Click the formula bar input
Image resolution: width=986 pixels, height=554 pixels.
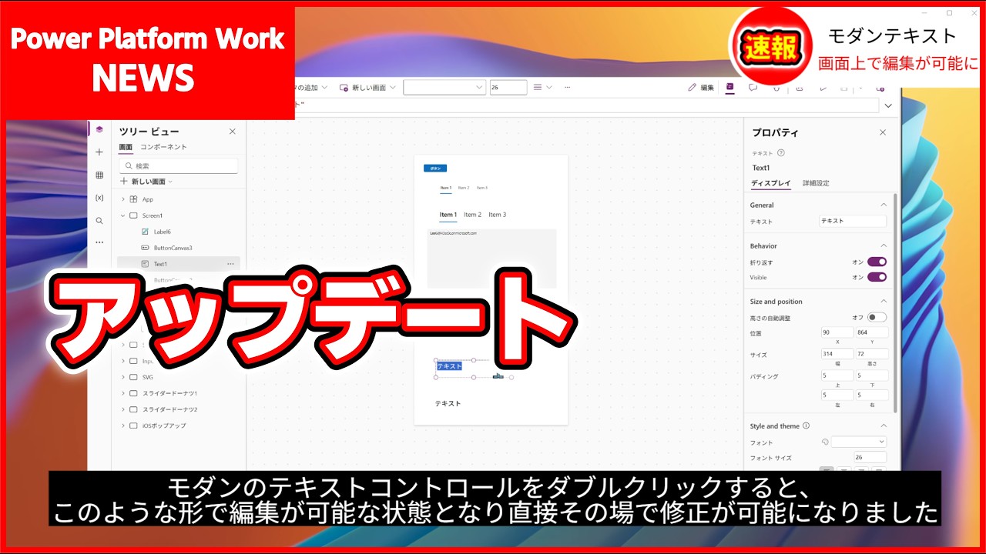585,105
